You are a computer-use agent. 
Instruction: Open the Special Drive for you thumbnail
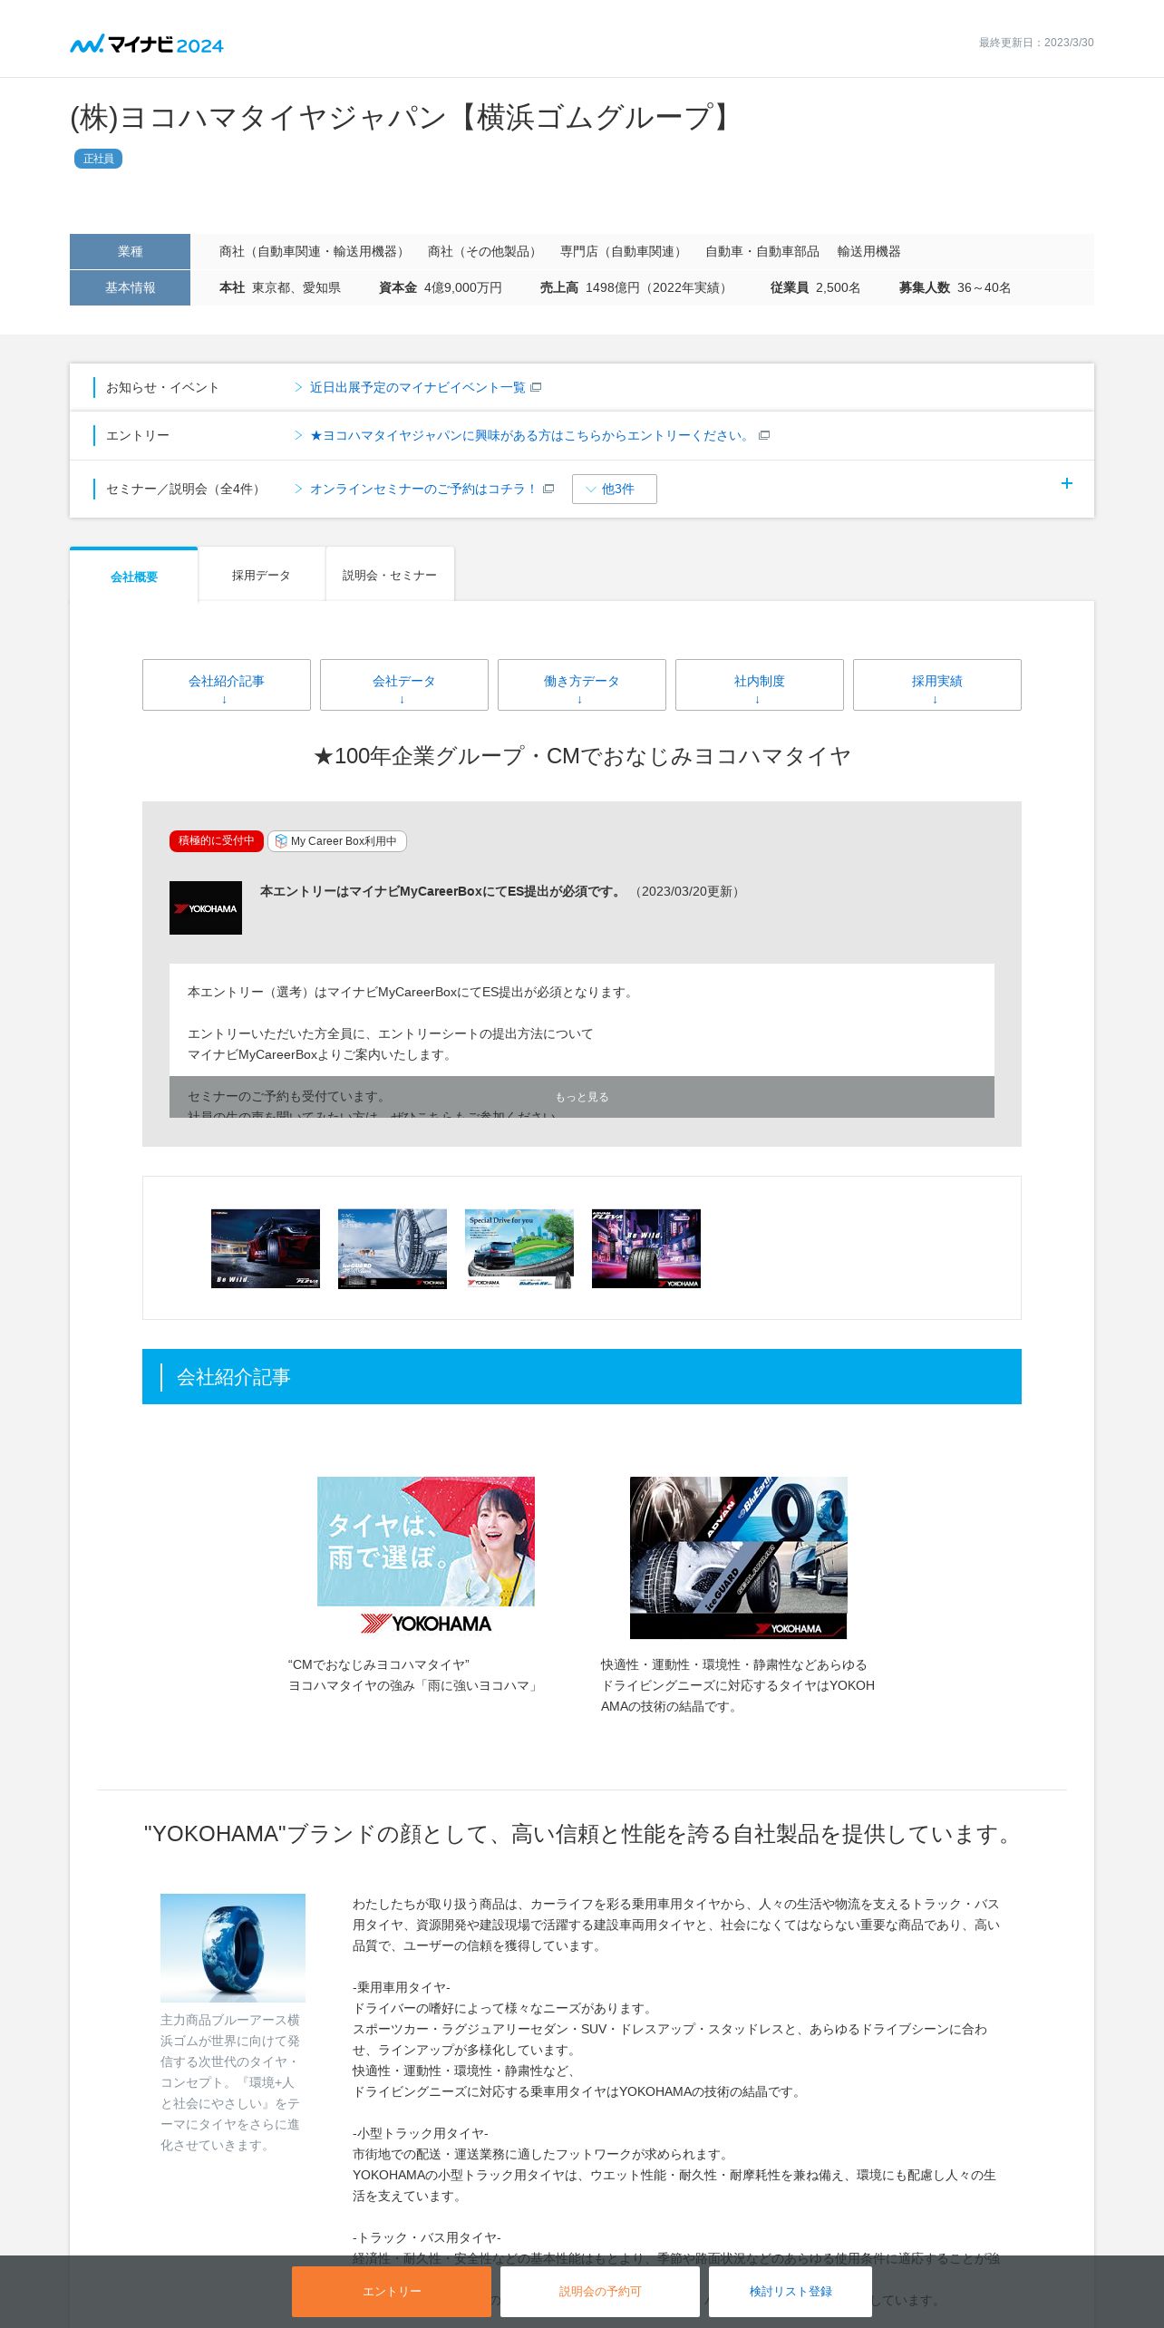pyautogui.click(x=519, y=1248)
